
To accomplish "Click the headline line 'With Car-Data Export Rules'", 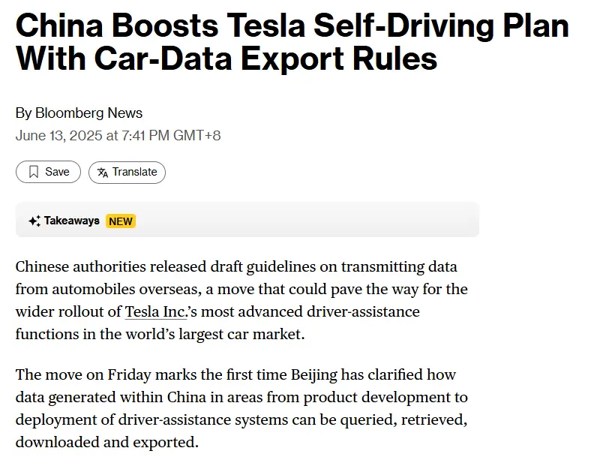I will tap(226, 59).
